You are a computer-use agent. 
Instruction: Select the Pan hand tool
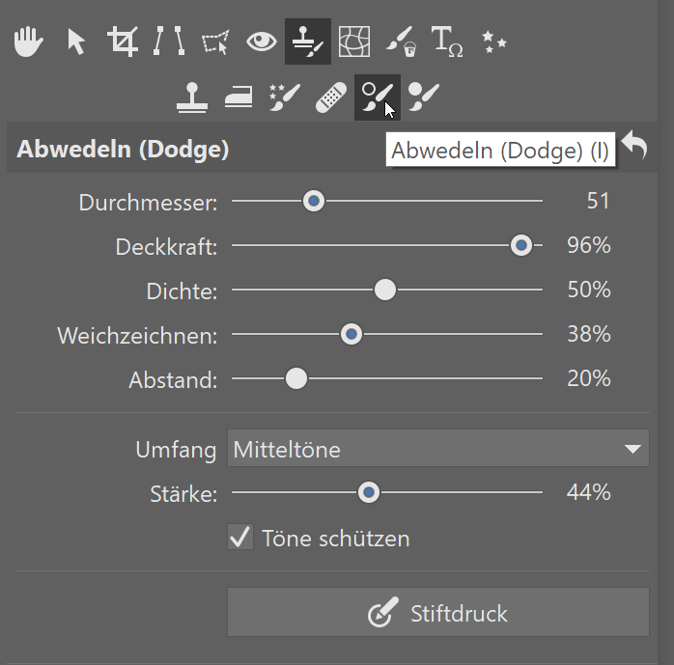(28, 42)
